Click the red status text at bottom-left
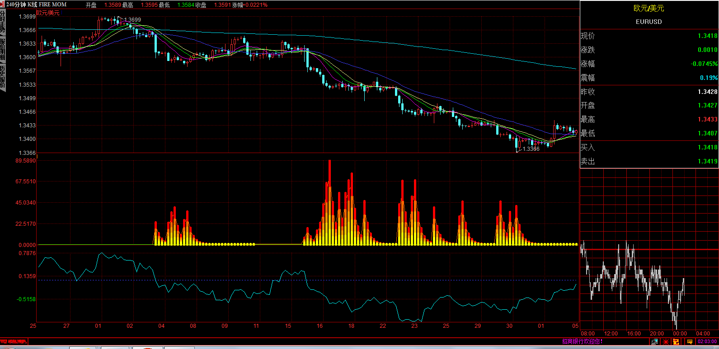 click(x=14, y=342)
